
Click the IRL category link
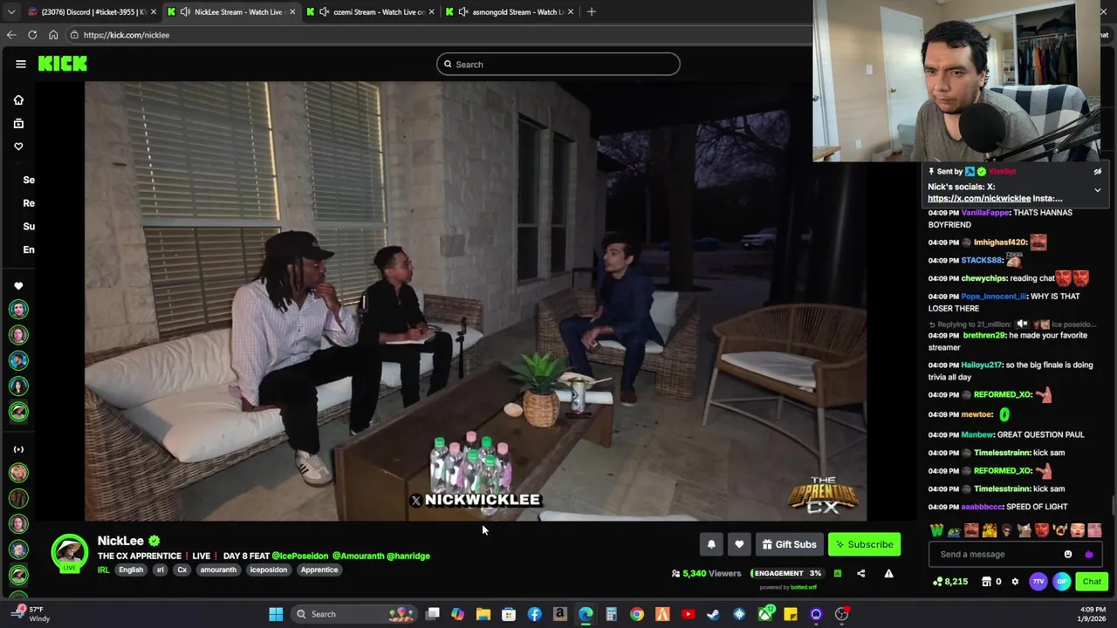103,570
